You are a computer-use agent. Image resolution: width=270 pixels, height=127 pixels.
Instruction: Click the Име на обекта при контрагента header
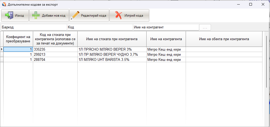click(224, 39)
